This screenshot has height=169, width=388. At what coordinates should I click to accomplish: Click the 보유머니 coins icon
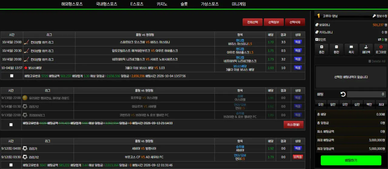click(x=317, y=25)
